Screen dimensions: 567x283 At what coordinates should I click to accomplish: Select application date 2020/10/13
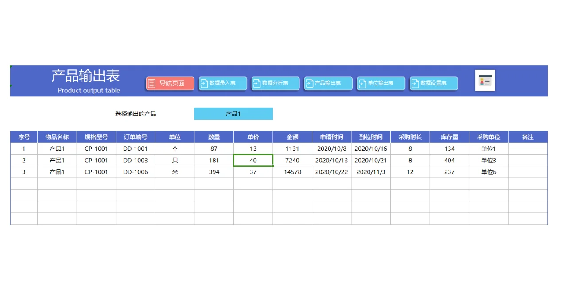coord(332,161)
